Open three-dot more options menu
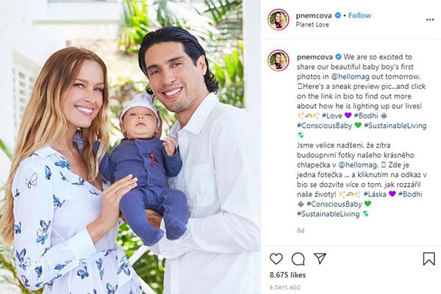 [x=430, y=19]
